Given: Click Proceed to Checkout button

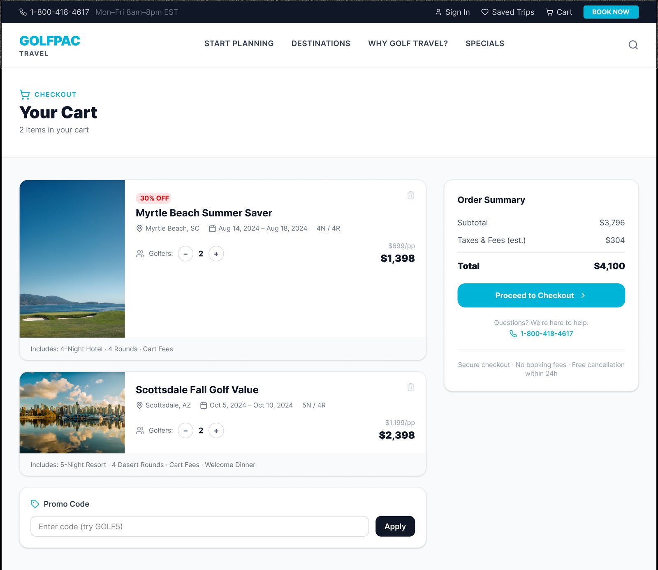Looking at the screenshot, I should pyautogui.click(x=541, y=295).
